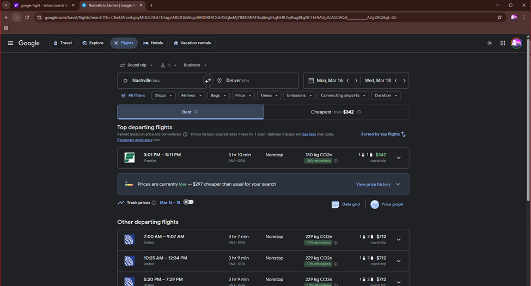The image size is (531, 286).
Task: Click the United logo on 7:00 AM flight
Action: [130, 240]
